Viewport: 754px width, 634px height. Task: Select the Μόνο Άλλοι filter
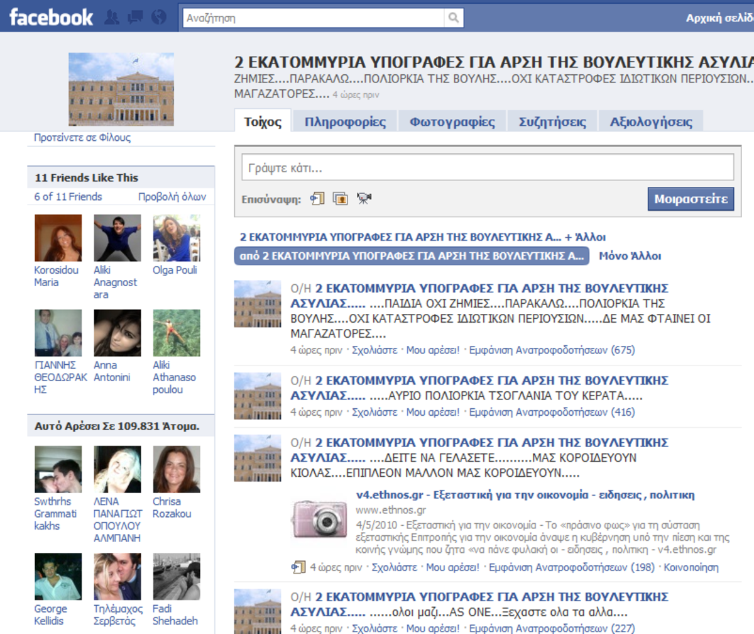pyautogui.click(x=630, y=256)
